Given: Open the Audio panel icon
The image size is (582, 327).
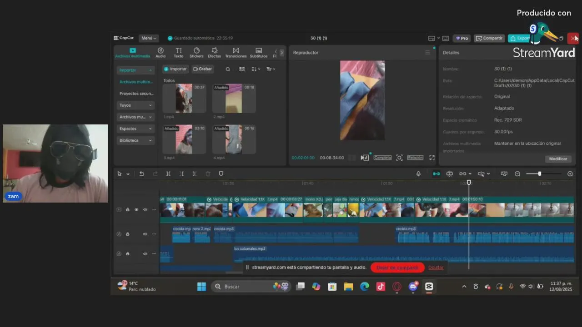Looking at the screenshot, I should point(161,53).
